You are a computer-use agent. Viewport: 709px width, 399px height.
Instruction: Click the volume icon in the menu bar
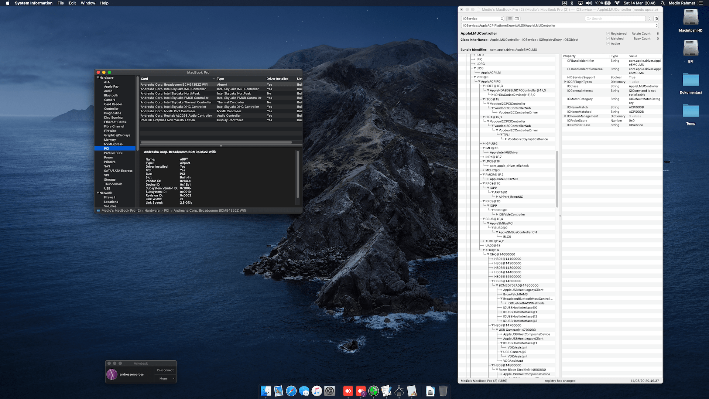click(x=589, y=3)
